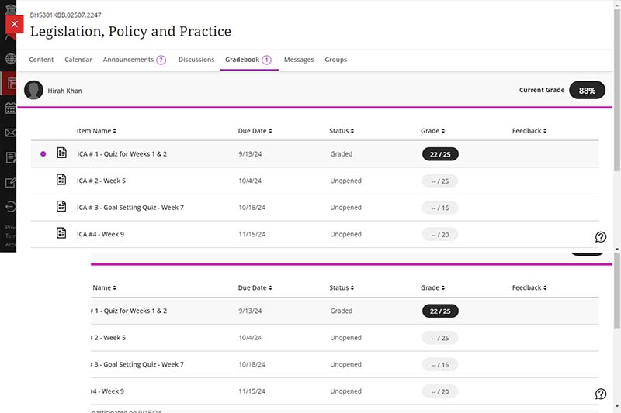The height and width of the screenshot is (413, 621).
Task: Sort lower table by Name column
Action: (x=104, y=287)
